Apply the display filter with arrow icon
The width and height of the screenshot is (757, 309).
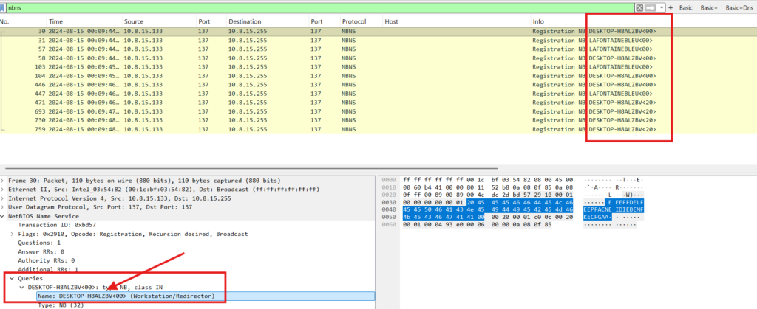pyautogui.click(x=652, y=7)
